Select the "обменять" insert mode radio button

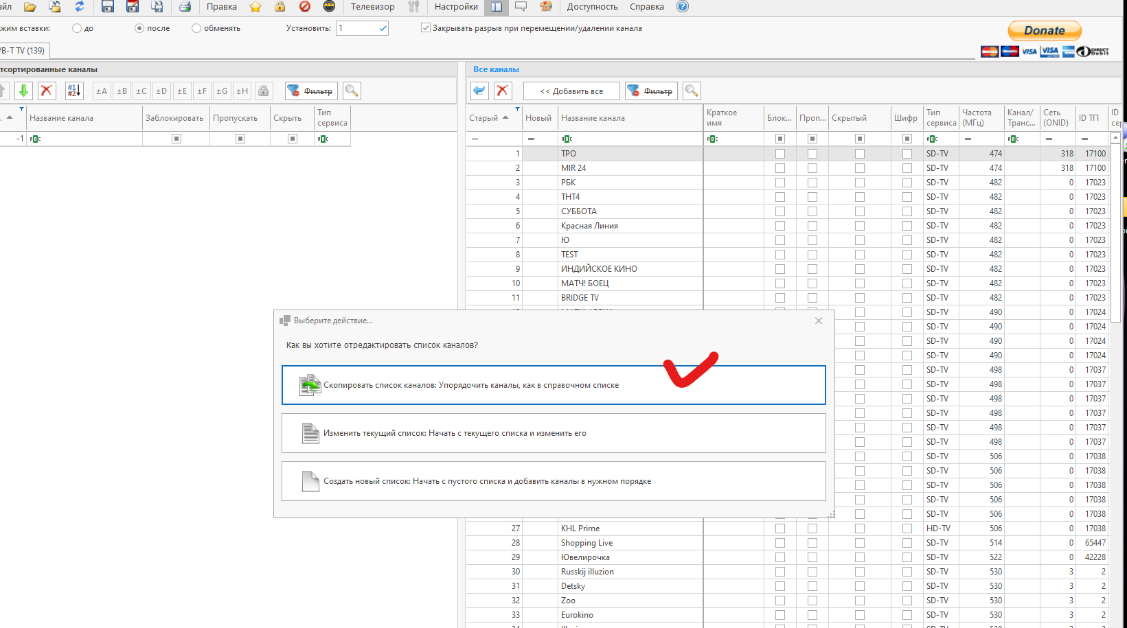196,28
